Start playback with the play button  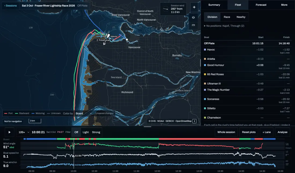pos(9,132)
